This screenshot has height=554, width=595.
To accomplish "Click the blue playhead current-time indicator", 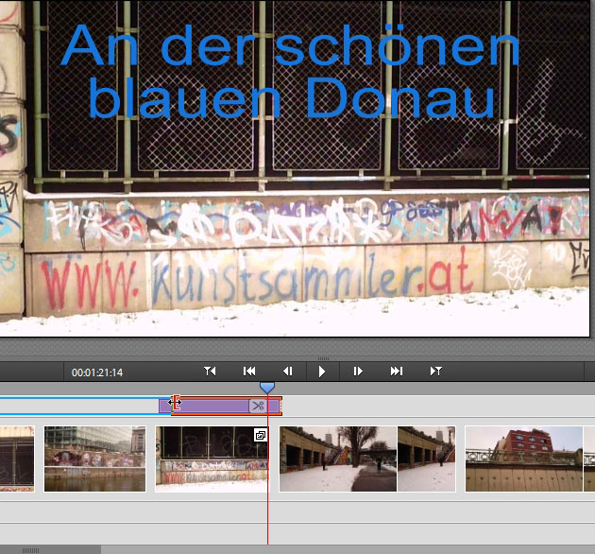I will tap(267, 388).
